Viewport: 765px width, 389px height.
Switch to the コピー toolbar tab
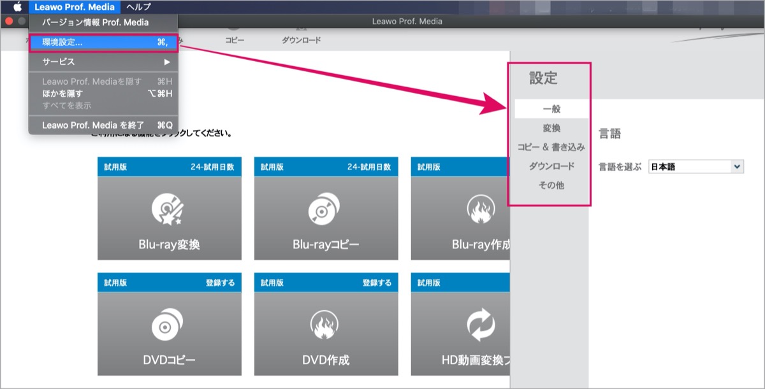pyautogui.click(x=235, y=40)
